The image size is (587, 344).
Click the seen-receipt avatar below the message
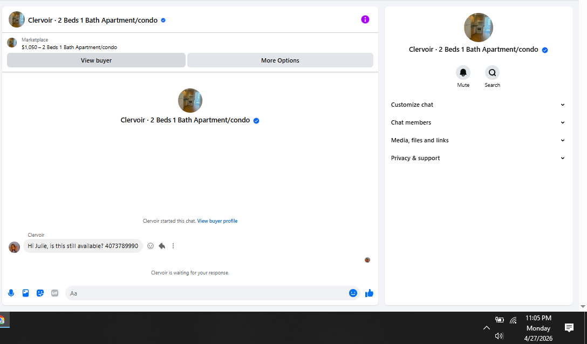click(367, 260)
